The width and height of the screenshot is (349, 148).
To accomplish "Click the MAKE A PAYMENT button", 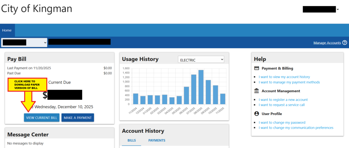I will [x=78, y=118].
